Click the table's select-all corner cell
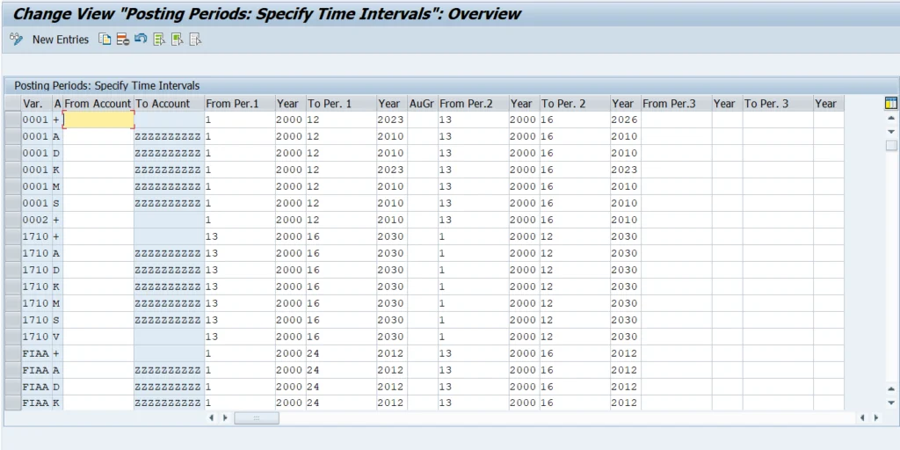The width and height of the screenshot is (900, 450). click(x=12, y=104)
